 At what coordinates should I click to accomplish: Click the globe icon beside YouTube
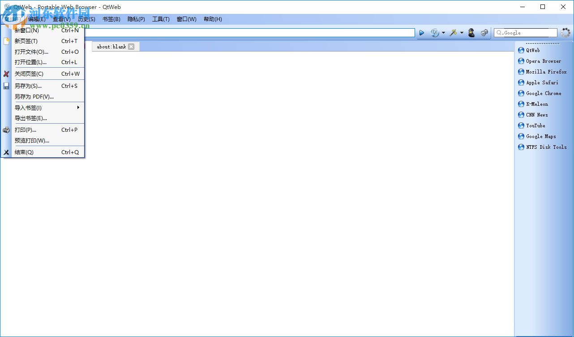pos(521,125)
